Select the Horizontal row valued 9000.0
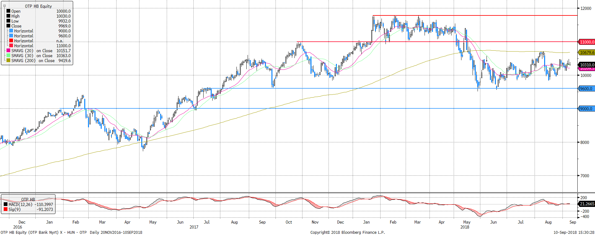 [x=40, y=31]
